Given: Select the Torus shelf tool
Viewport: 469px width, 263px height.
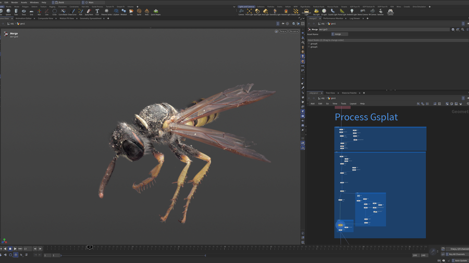Looking at the screenshot, I should (x=23, y=12).
